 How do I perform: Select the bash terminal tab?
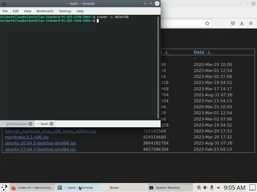(x=42, y=124)
